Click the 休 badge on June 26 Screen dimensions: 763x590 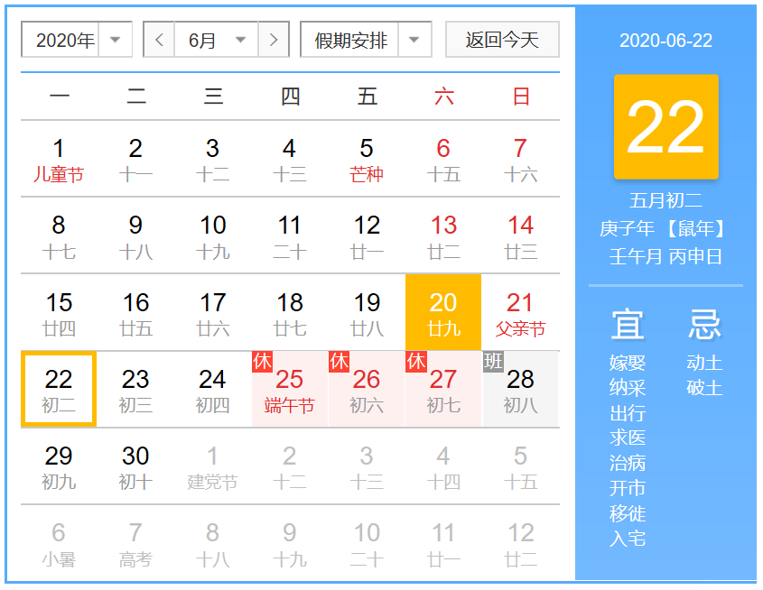339,362
